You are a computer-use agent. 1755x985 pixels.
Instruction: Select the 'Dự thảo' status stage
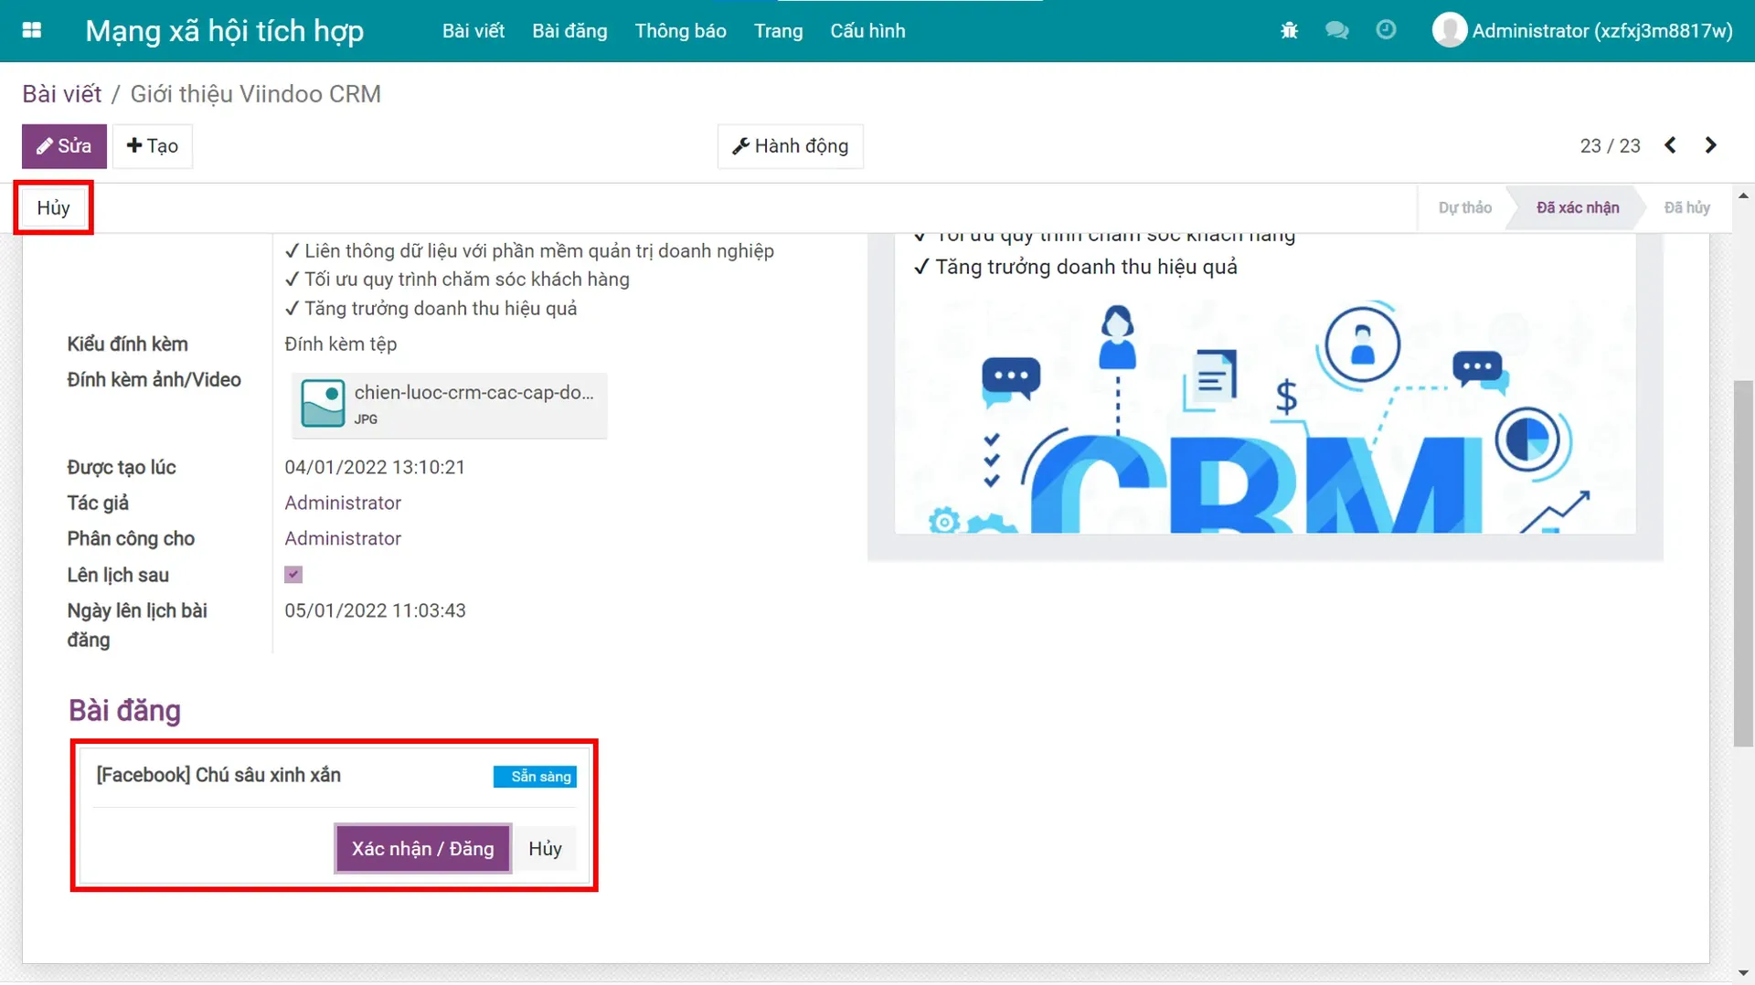tap(1464, 207)
